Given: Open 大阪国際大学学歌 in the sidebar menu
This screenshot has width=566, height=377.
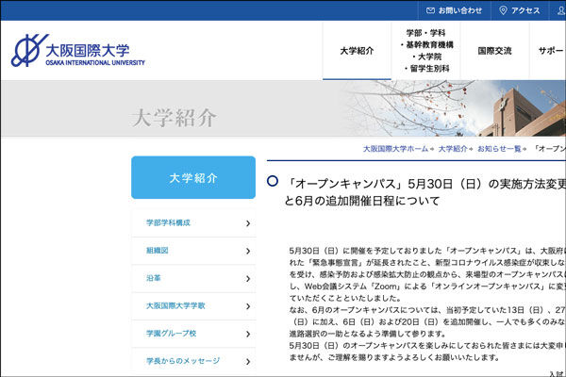Looking at the screenshot, I should (193, 306).
